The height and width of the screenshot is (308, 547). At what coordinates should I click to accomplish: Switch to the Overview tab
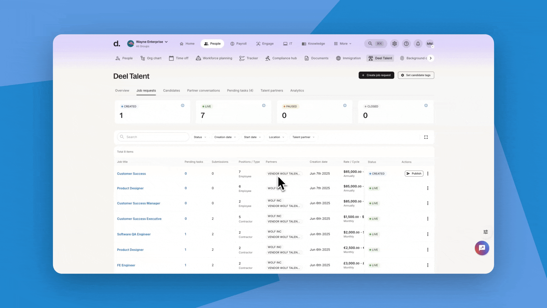pyautogui.click(x=122, y=91)
